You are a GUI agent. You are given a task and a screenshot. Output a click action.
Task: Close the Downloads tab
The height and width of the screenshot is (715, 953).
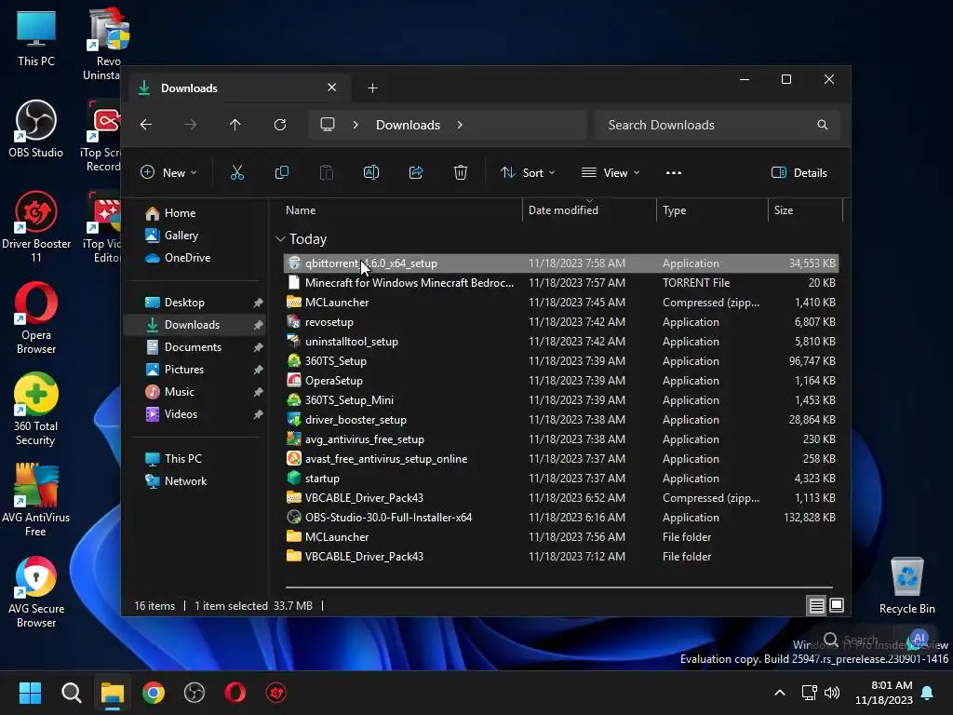pyautogui.click(x=332, y=88)
